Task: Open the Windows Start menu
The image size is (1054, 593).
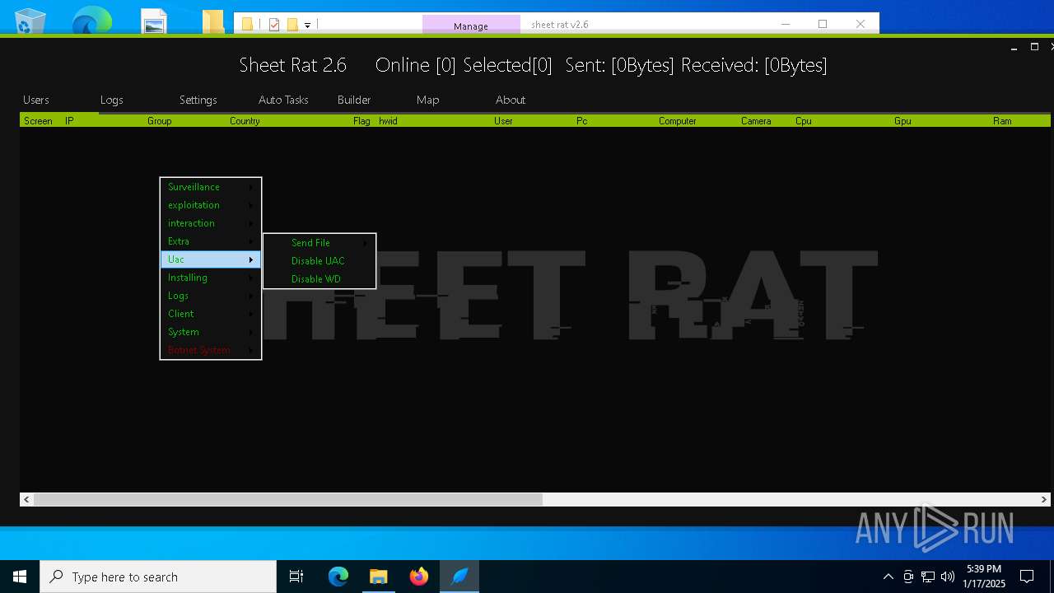Action: (x=20, y=577)
